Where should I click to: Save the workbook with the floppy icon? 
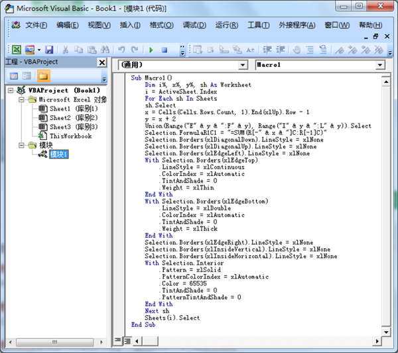pyautogui.click(x=49, y=50)
